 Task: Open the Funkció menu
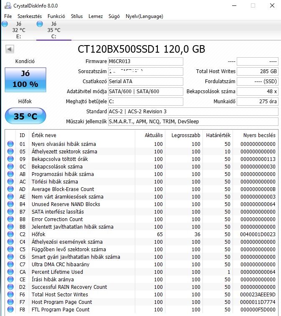pyautogui.click(x=56, y=16)
